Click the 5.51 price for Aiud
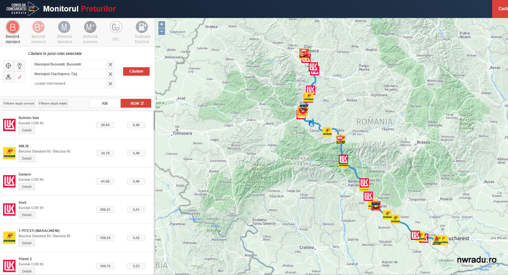This screenshot has height=275, width=508. tap(136, 210)
